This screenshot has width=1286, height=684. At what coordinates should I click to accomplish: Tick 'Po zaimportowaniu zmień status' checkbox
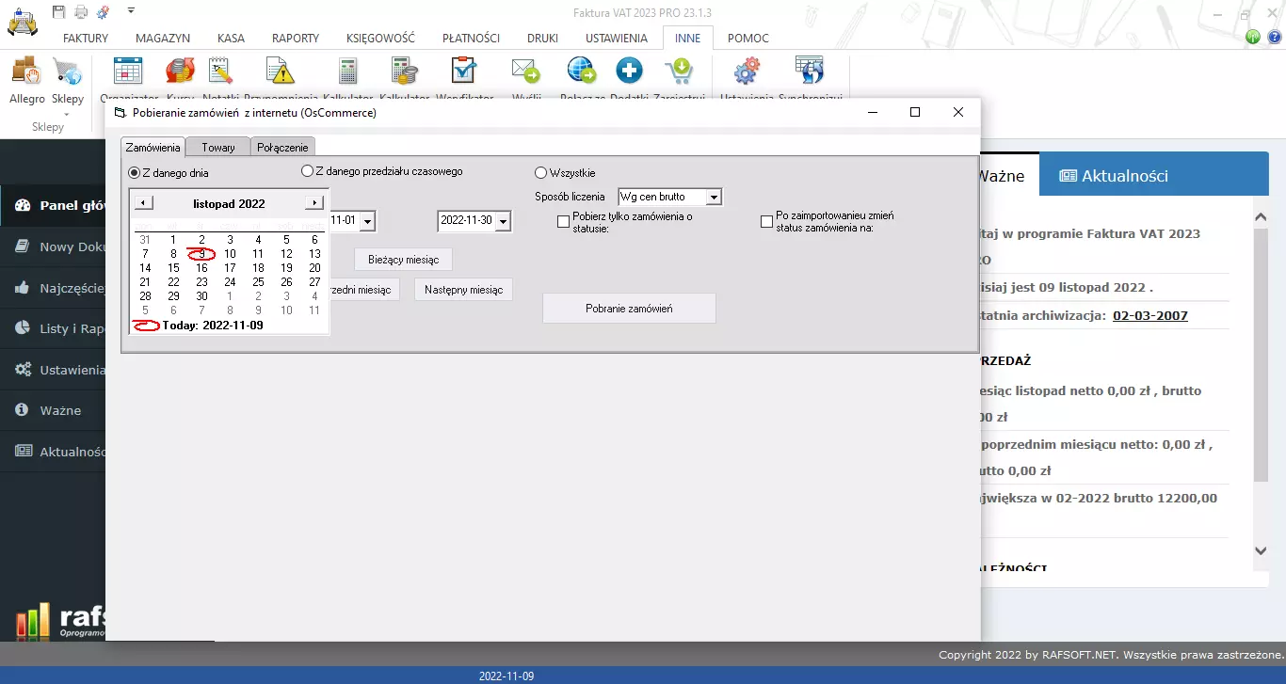(x=766, y=222)
